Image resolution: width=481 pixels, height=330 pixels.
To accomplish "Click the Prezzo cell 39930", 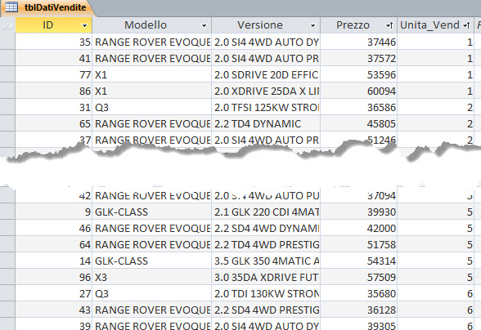I will 359,212.
